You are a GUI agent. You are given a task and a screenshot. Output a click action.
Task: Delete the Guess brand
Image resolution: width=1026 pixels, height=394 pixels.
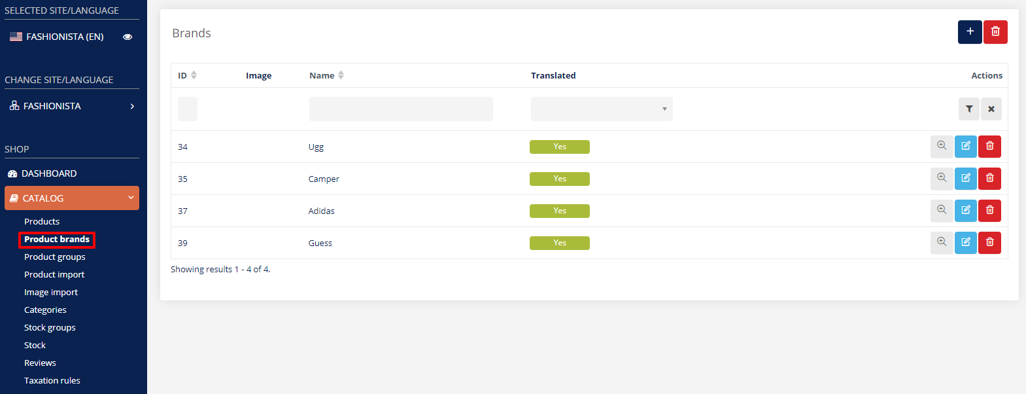pos(990,243)
